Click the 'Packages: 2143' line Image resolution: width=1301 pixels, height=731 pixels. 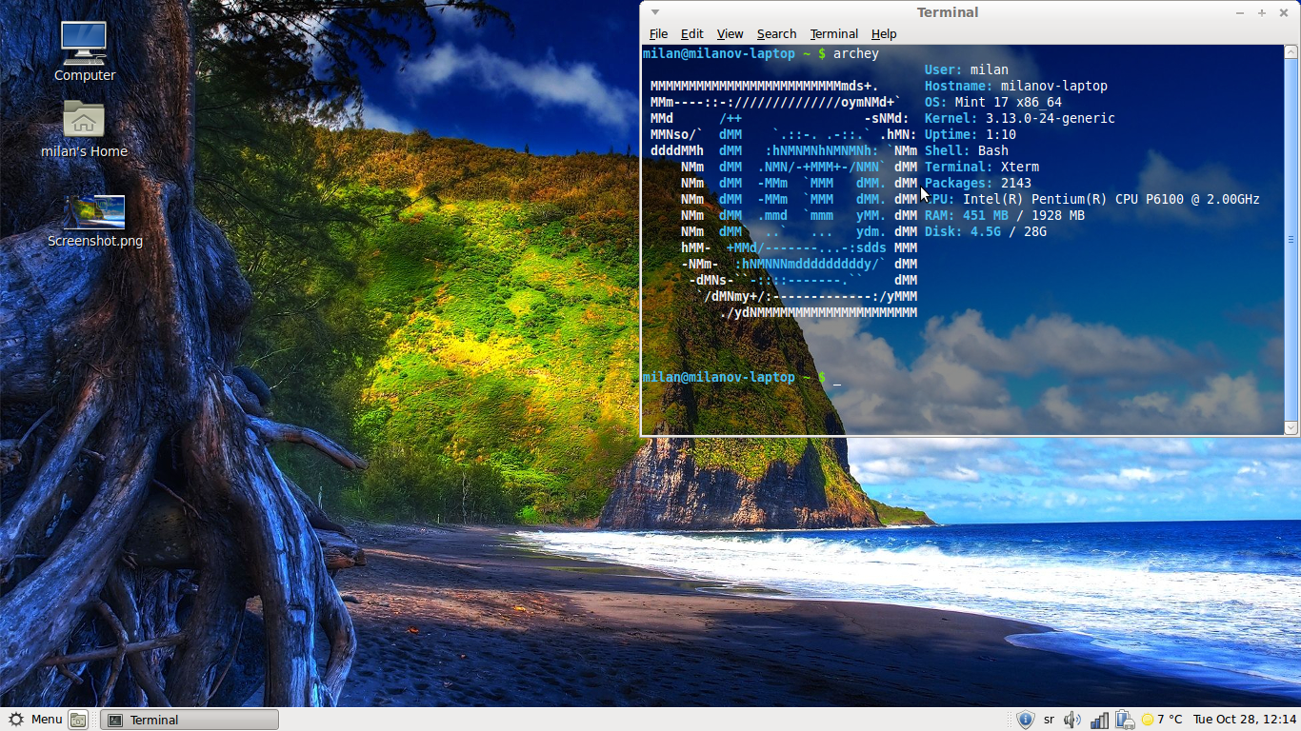tap(978, 183)
